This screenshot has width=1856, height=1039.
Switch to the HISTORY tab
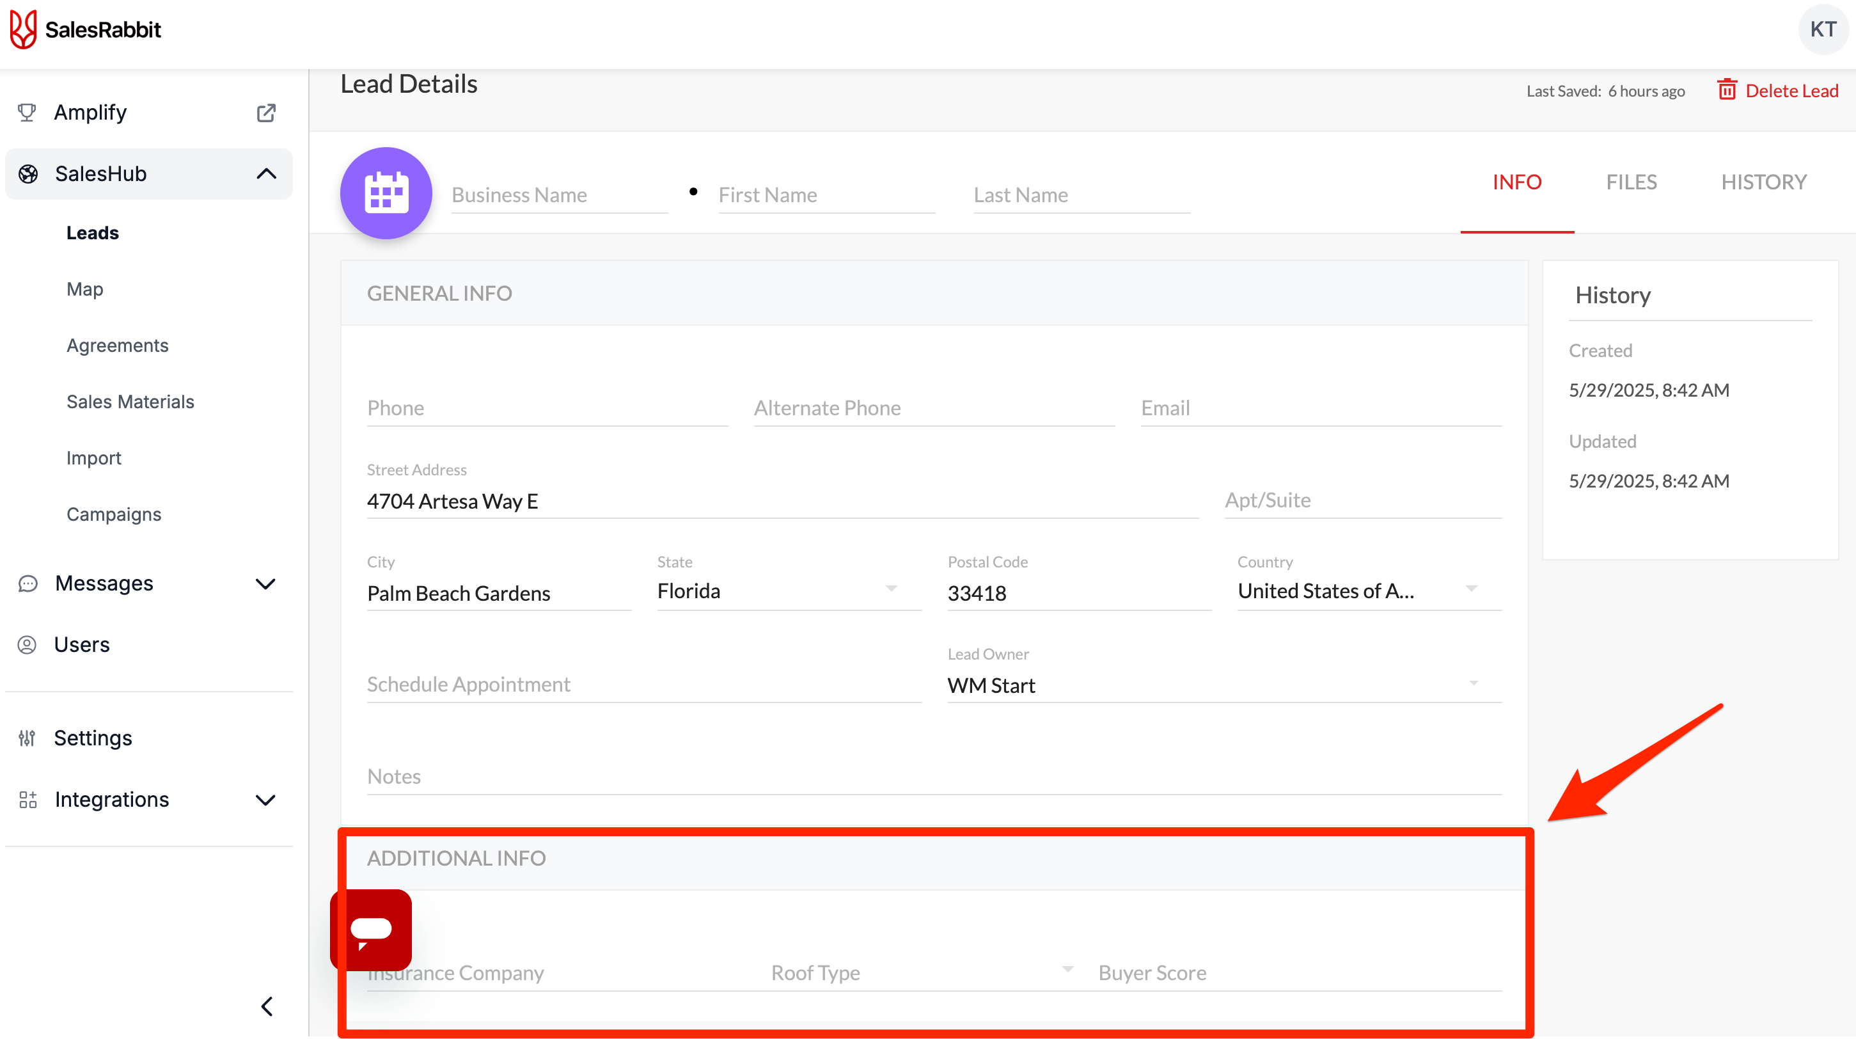click(1764, 182)
